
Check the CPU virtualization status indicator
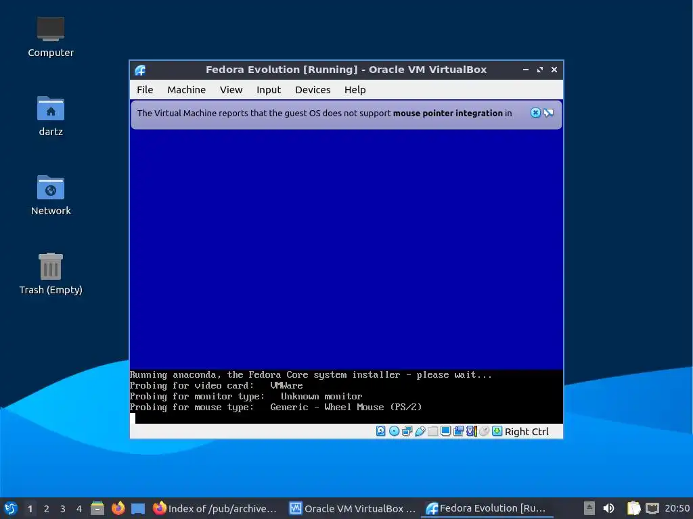click(471, 431)
